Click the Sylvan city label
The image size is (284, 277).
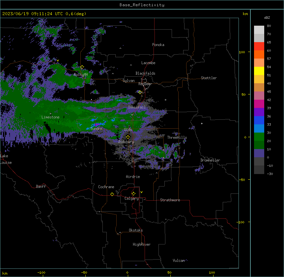tap(128, 81)
